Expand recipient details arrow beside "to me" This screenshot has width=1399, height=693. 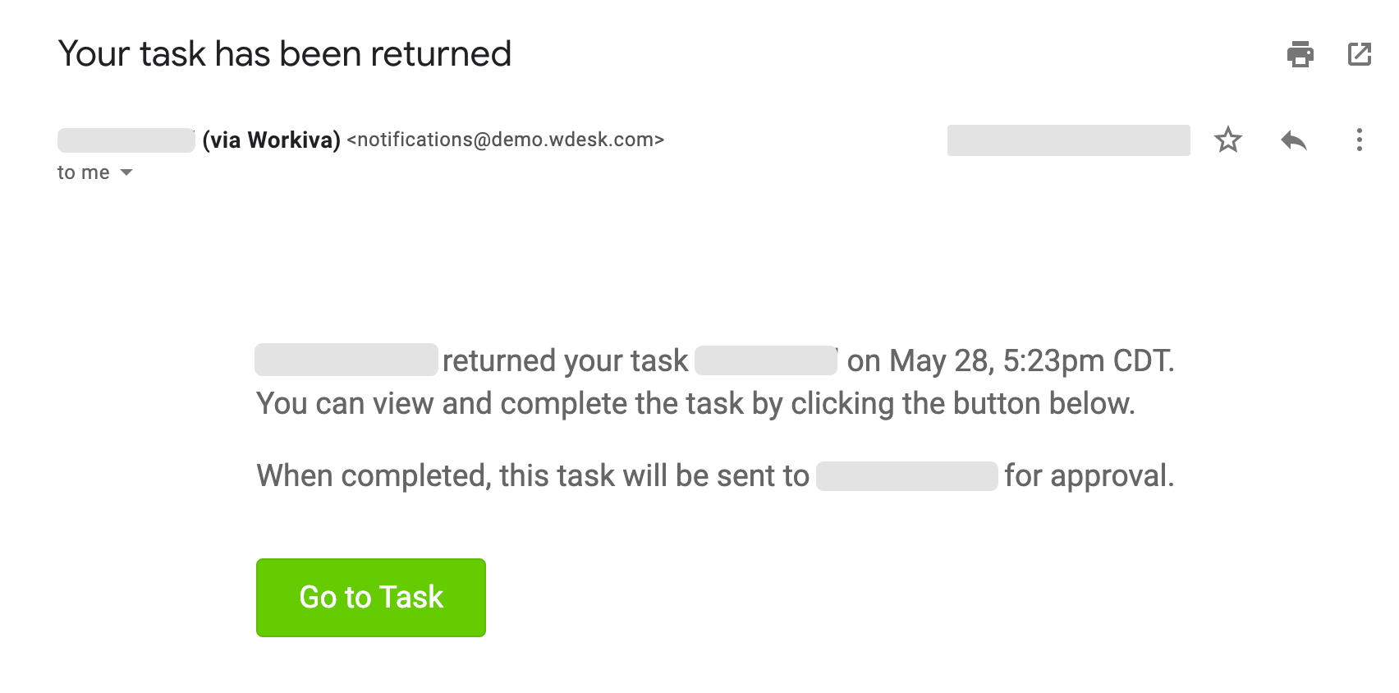(126, 172)
